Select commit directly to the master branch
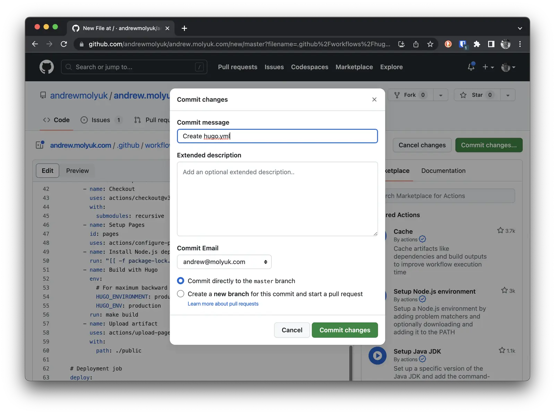Viewport: 555px width, 414px height. tap(180, 281)
